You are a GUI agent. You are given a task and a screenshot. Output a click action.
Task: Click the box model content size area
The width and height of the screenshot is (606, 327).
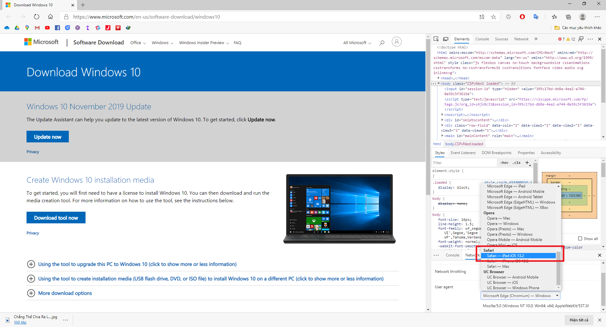[x=572, y=196]
